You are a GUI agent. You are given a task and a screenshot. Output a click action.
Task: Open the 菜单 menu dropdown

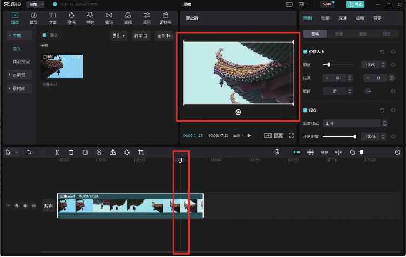pos(36,4)
